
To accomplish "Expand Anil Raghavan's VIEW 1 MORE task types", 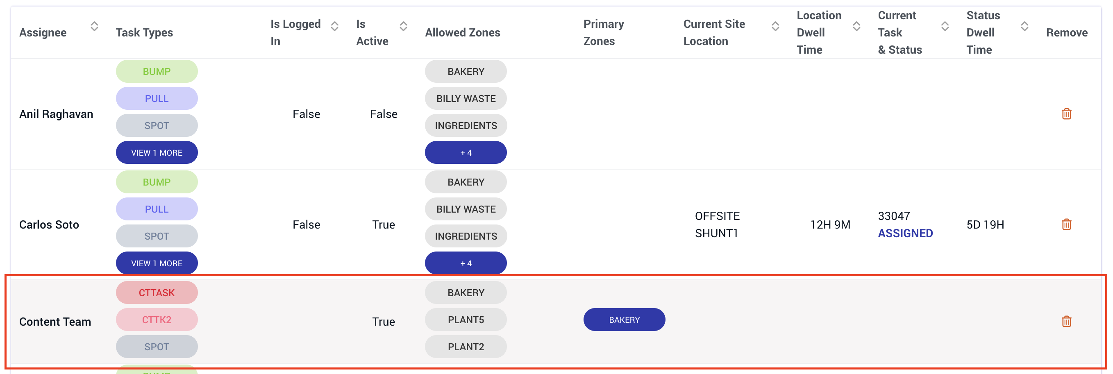I will 157,152.
